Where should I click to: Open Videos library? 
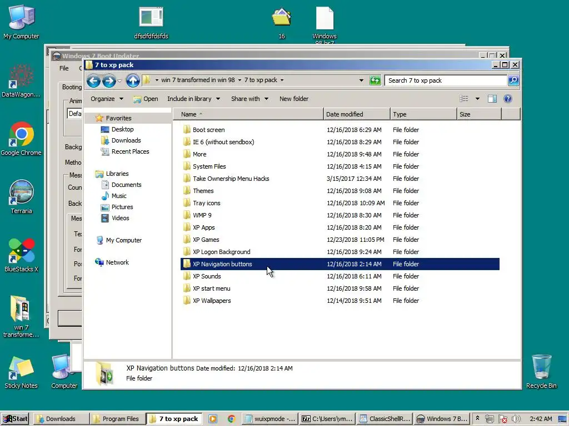[x=120, y=219]
